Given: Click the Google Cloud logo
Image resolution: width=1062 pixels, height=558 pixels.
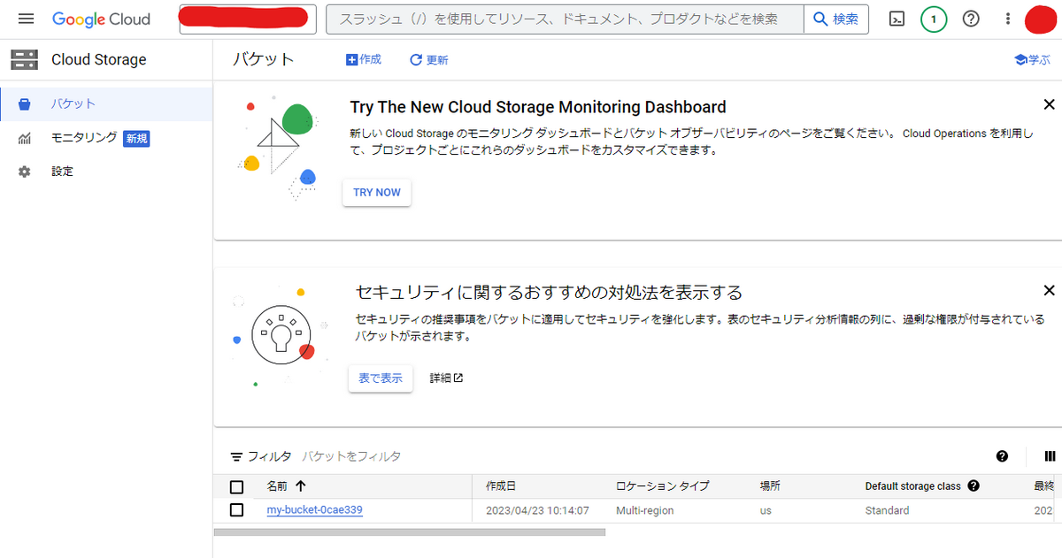Looking at the screenshot, I should click(x=101, y=19).
